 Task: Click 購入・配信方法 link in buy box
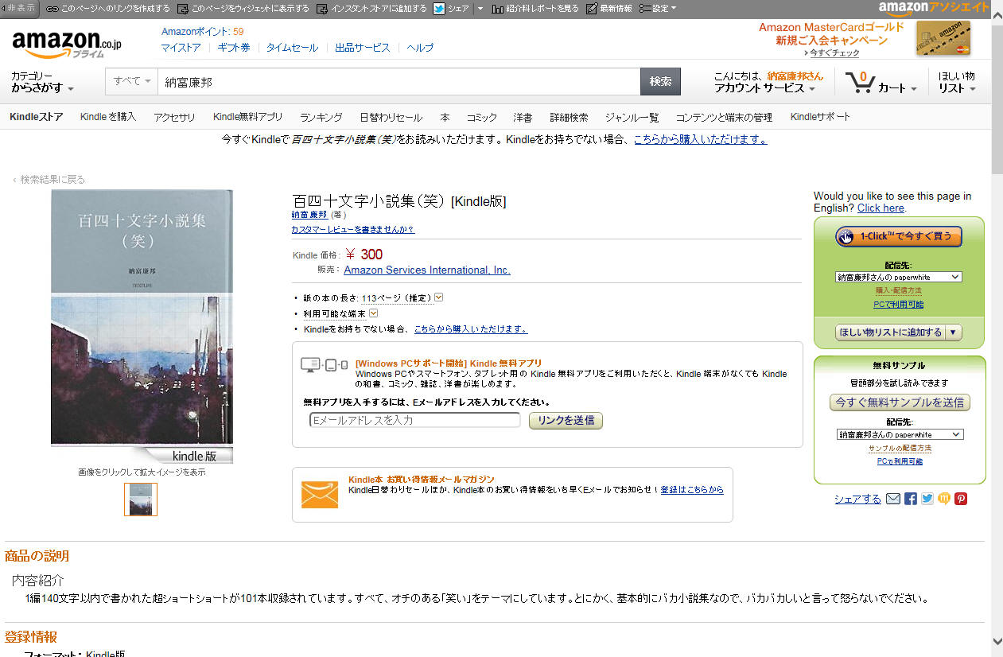(x=899, y=291)
